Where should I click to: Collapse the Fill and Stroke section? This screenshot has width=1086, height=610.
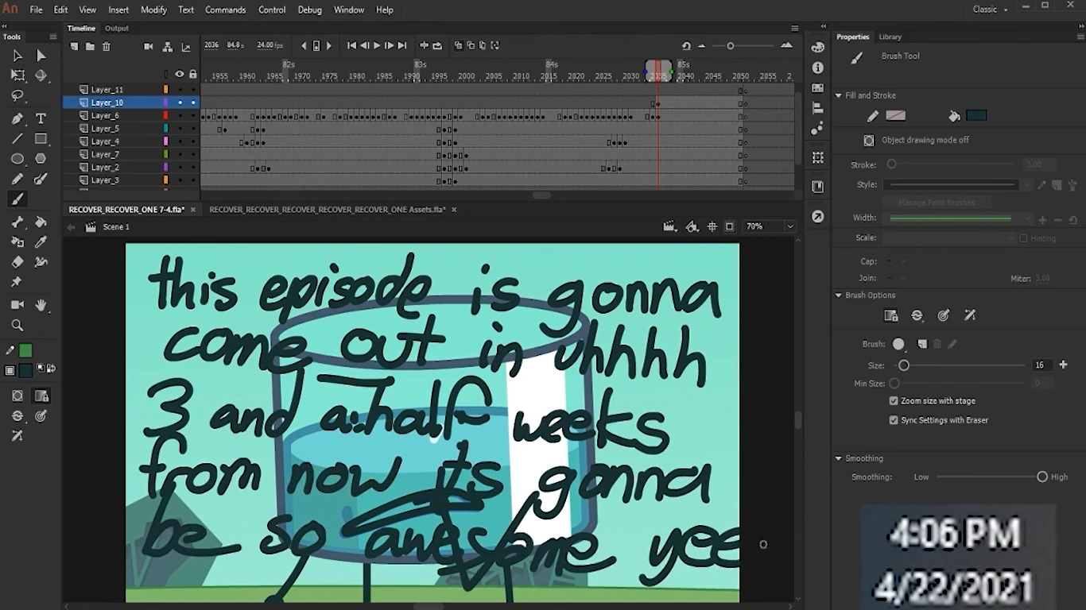coord(838,95)
